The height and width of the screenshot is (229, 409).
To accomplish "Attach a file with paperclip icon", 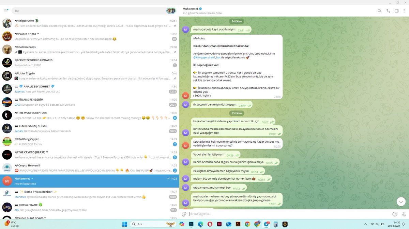I will [x=184, y=214].
